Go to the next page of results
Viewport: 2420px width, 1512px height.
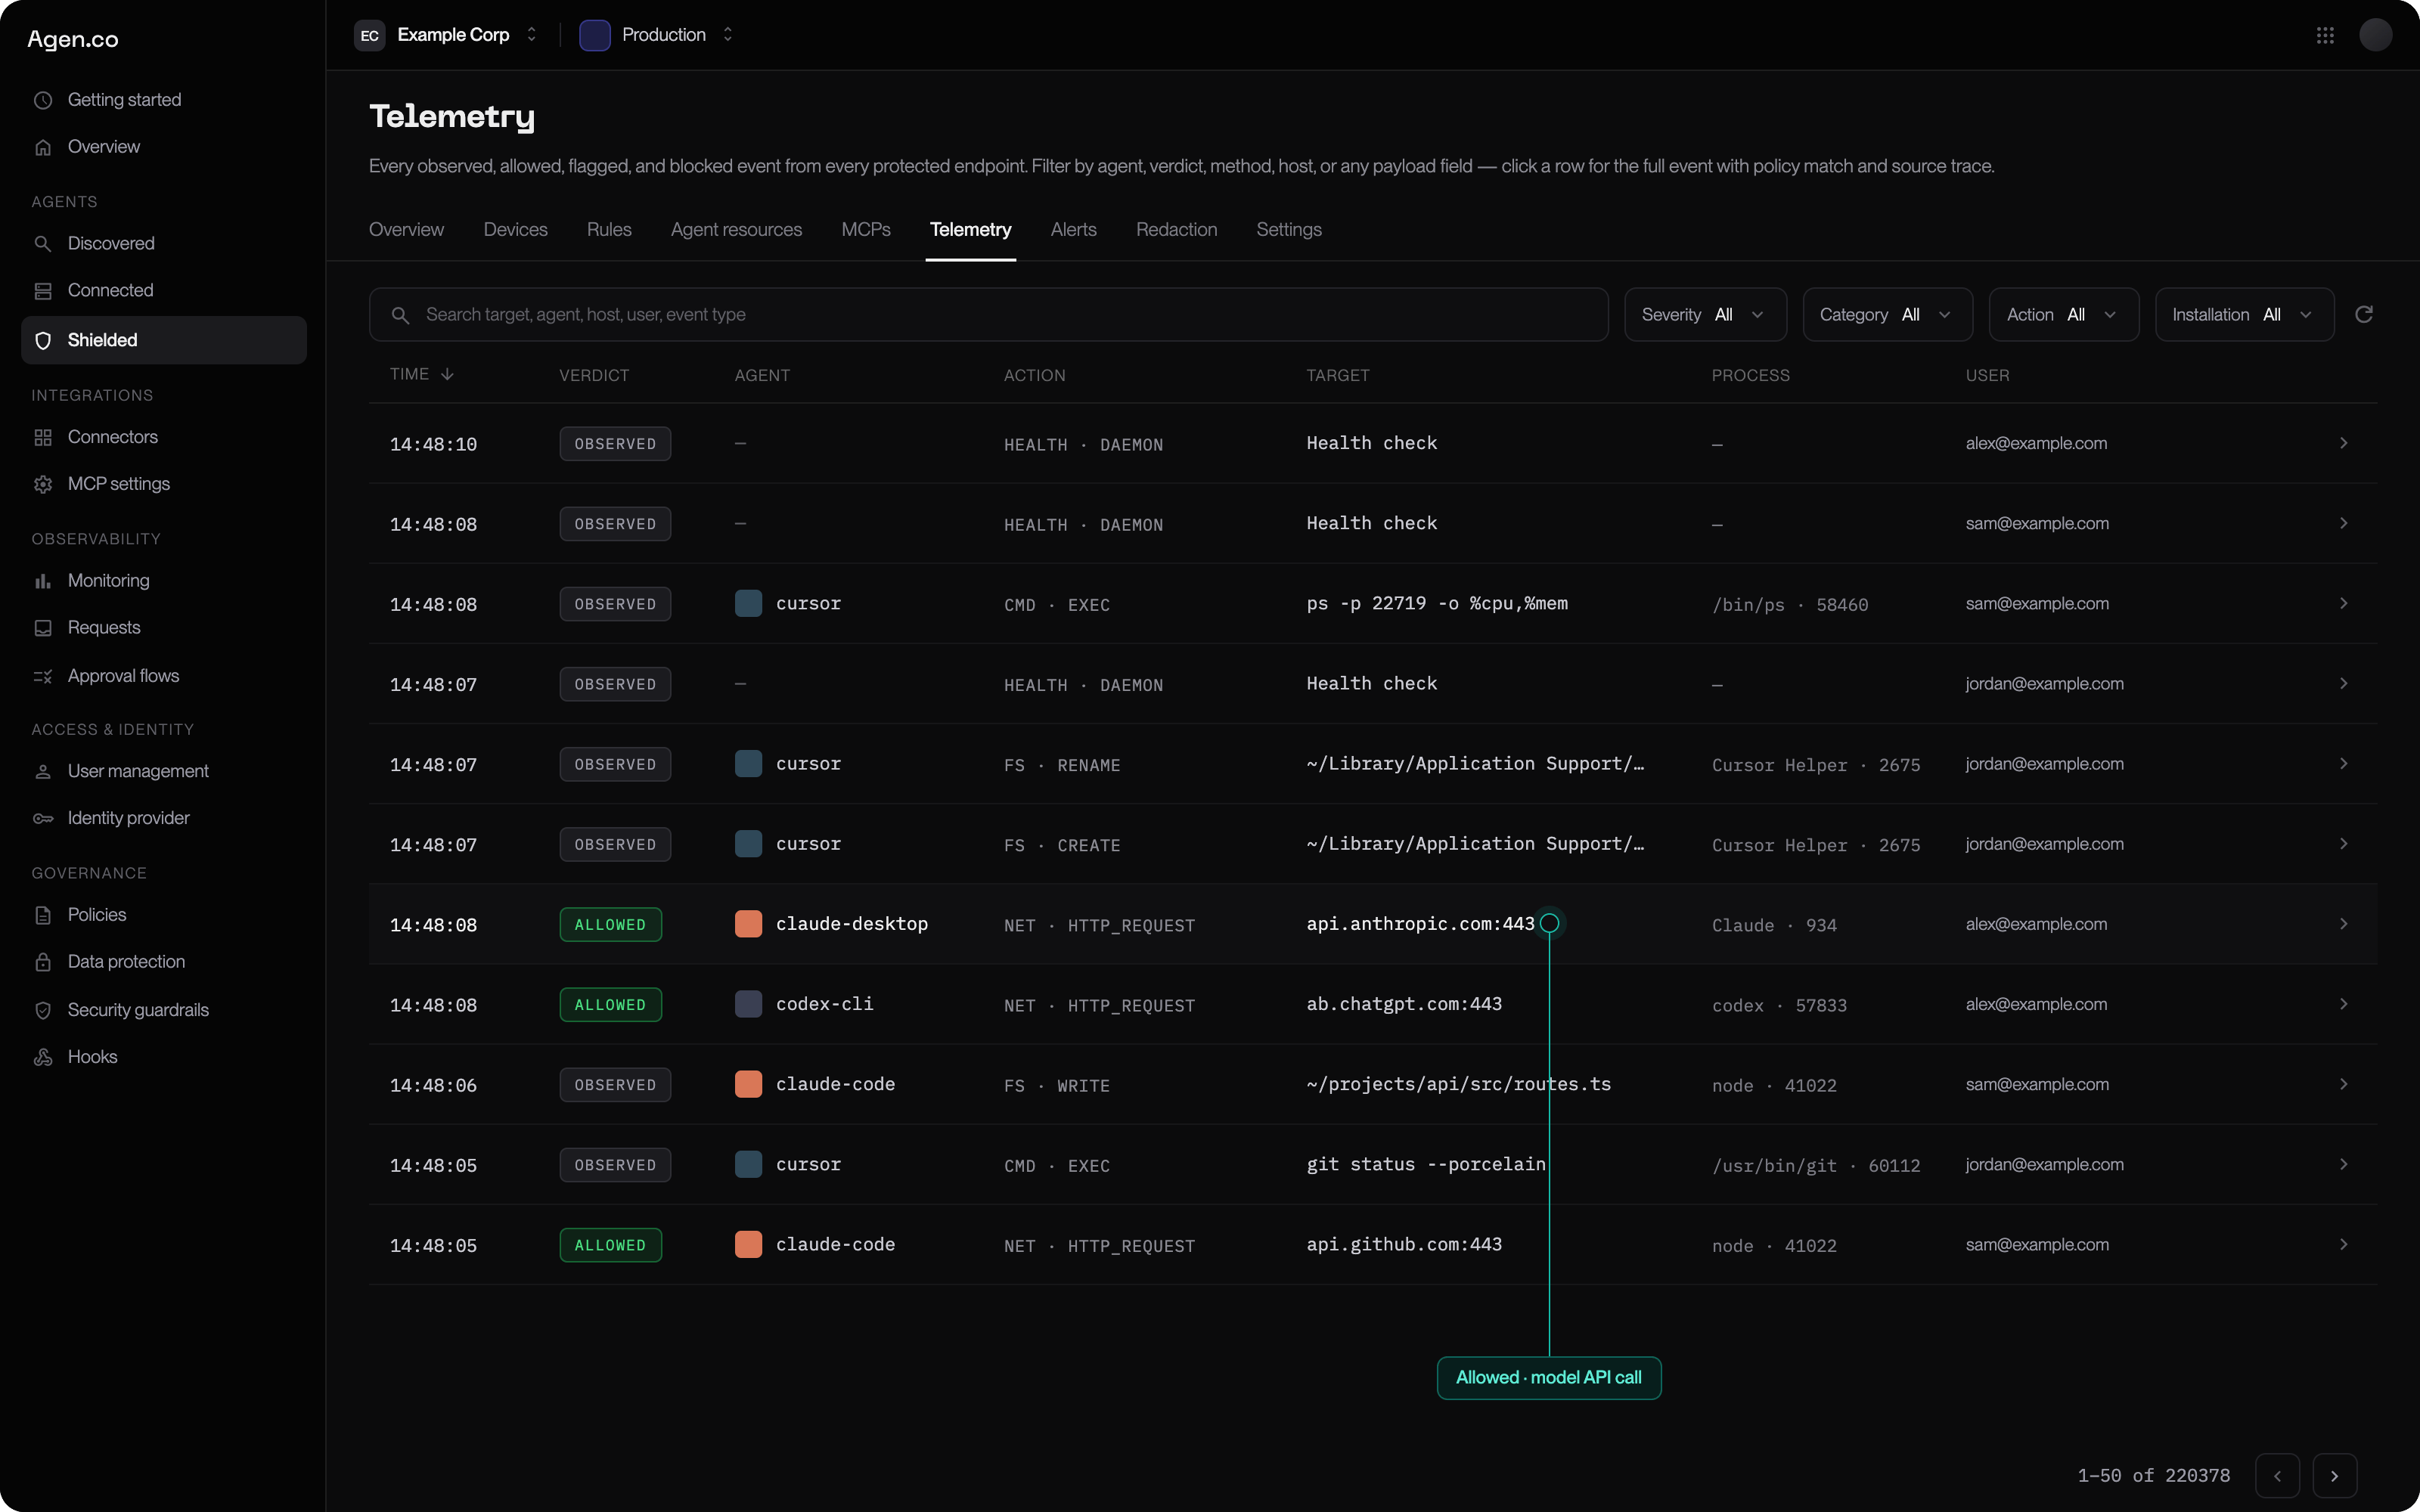tap(2335, 1476)
